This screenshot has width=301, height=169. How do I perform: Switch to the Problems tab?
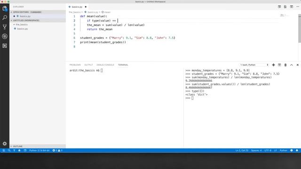pyautogui.click(x=75, y=65)
